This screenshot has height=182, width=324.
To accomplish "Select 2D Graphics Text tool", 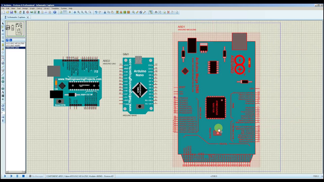I will tap(3, 92).
